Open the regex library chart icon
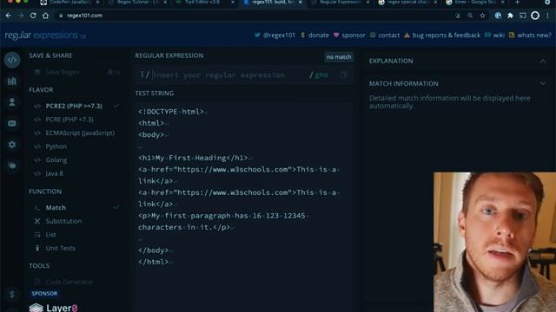Image resolution: width=556 pixels, height=312 pixels. click(12, 81)
